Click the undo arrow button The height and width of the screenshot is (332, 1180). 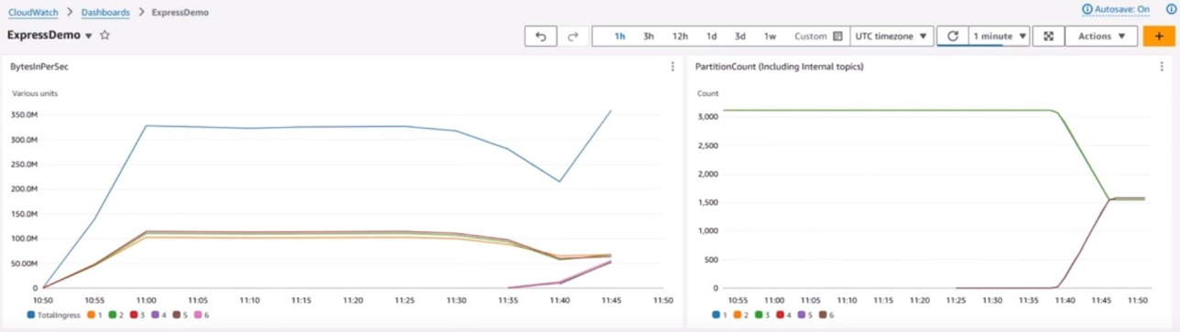click(541, 37)
